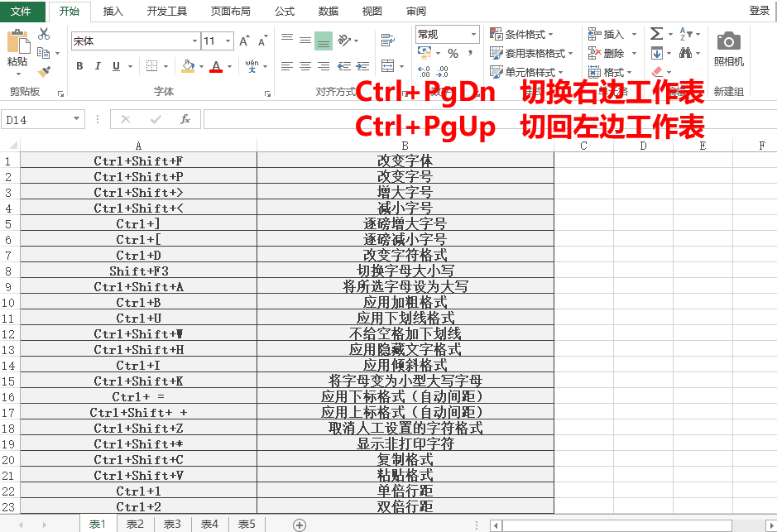Switch to the 插入 ribbon tab
This screenshot has height=532, width=777.
coord(112,12)
